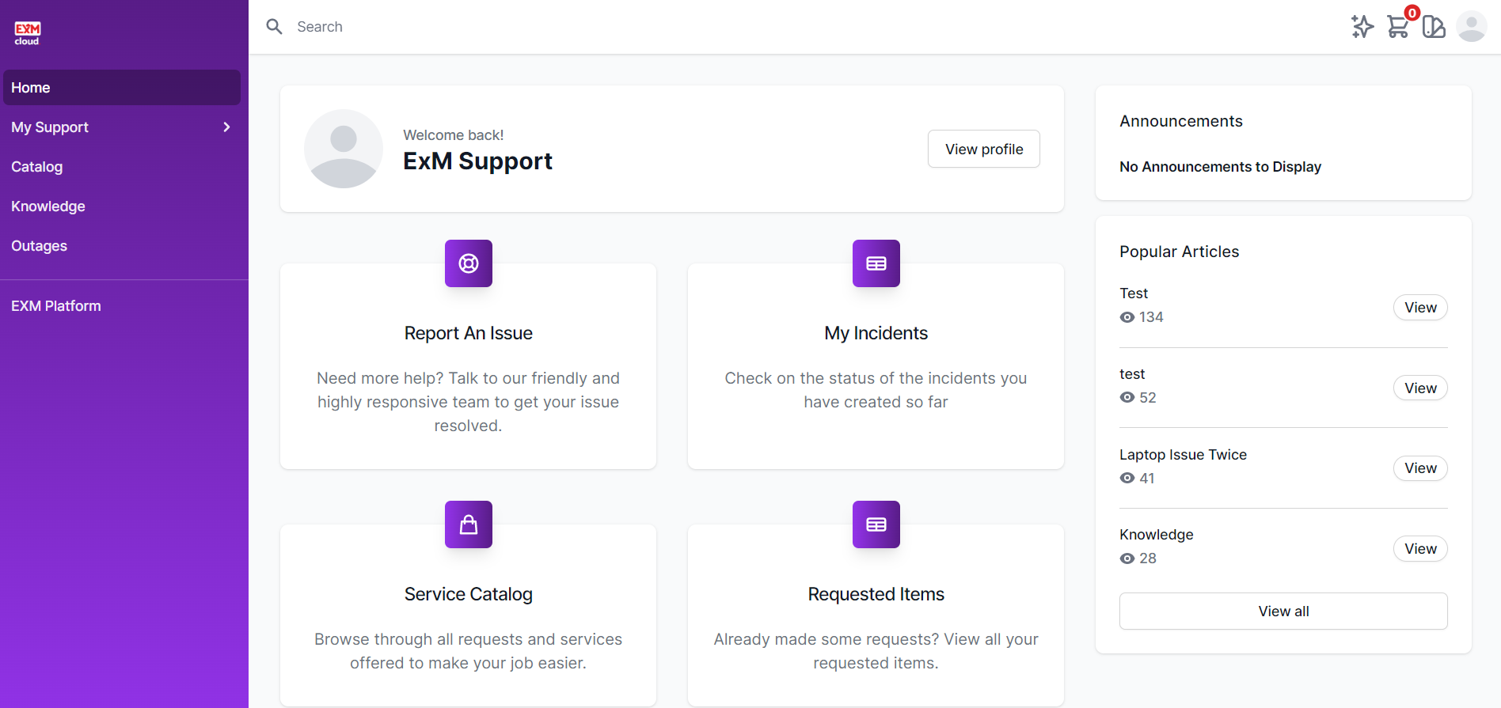
Task: Click the large profile picture thumbnail
Action: click(344, 149)
